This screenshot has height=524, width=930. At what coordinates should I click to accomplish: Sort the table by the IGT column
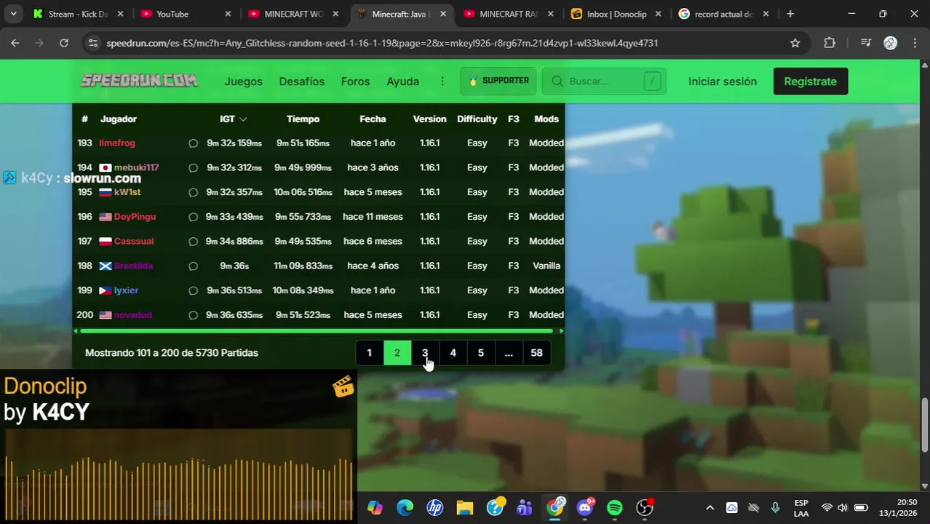tap(233, 119)
